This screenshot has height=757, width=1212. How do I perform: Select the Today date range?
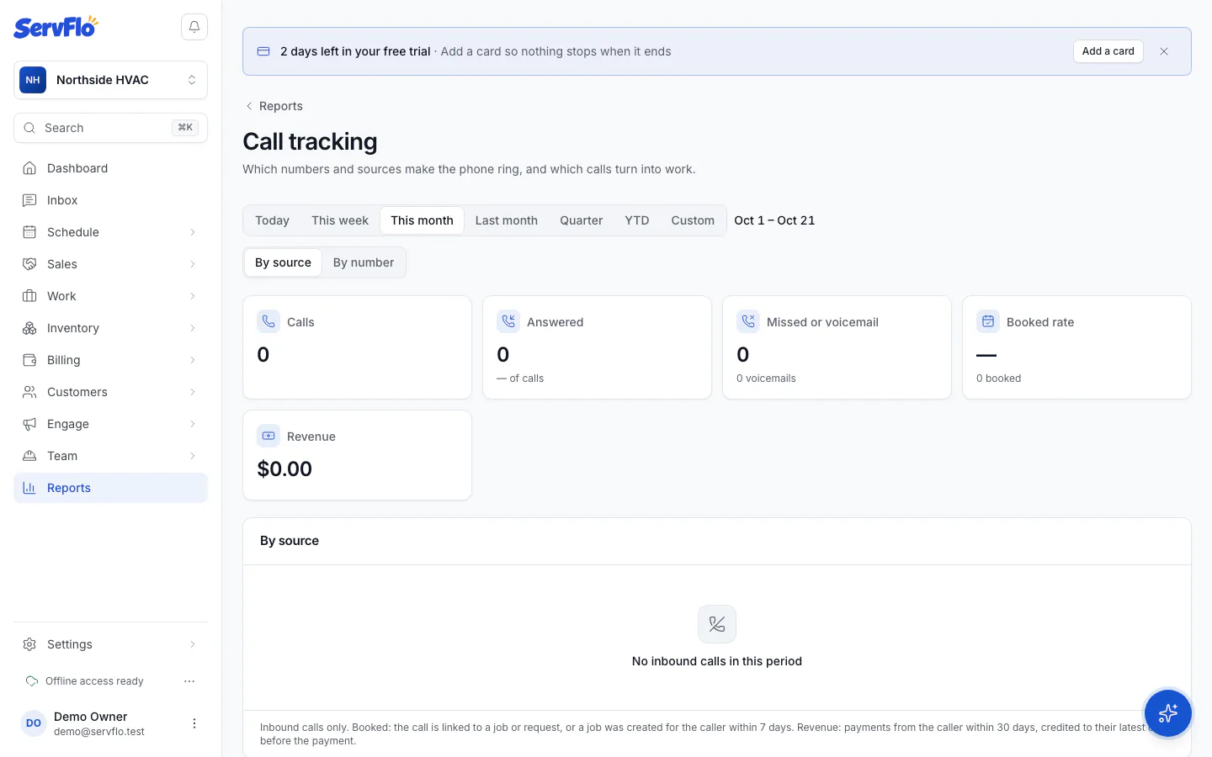click(272, 220)
